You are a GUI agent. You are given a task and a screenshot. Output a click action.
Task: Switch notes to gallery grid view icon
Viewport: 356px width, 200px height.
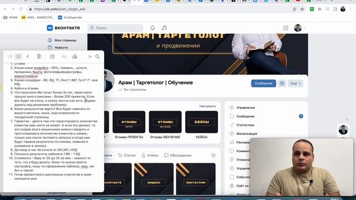pyautogui.click(x=18, y=57)
